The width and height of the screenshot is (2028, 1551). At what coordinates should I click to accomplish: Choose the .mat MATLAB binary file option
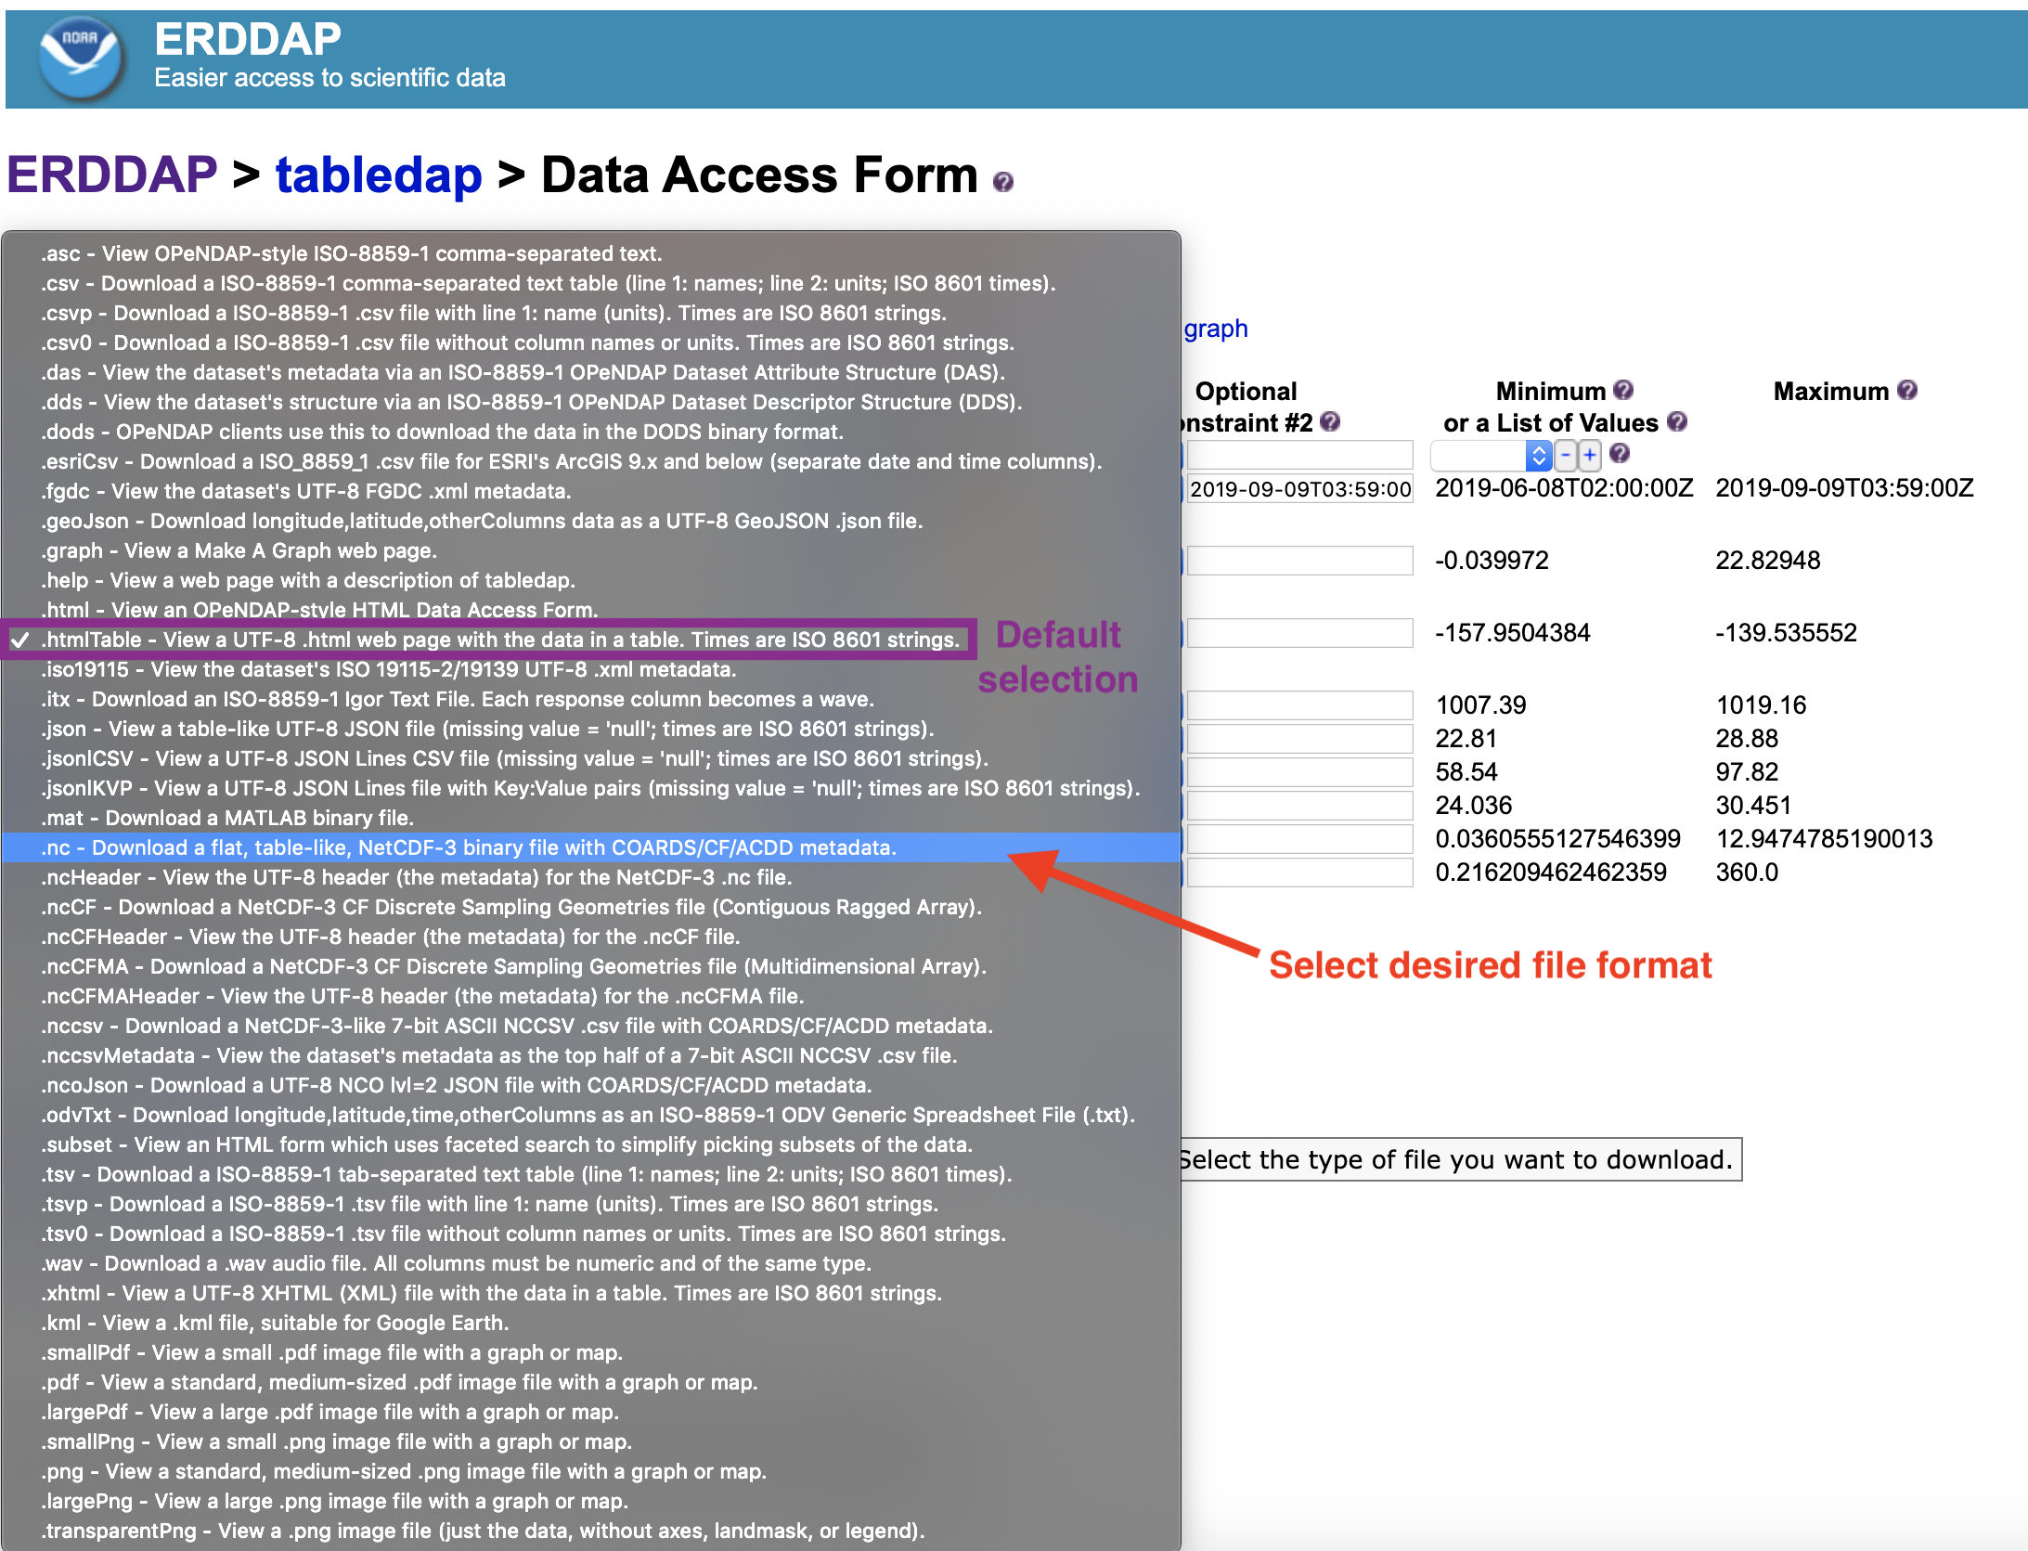pyautogui.click(x=590, y=818)
